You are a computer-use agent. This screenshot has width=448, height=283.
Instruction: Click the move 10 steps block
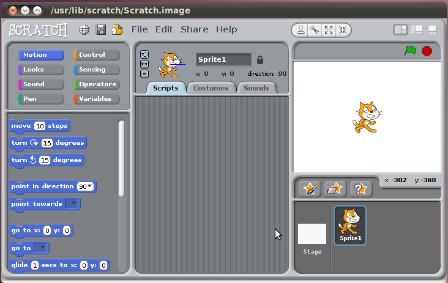click(40, 126)
